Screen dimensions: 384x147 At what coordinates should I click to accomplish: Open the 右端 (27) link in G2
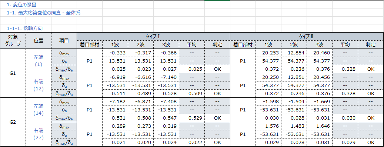(x=39, y=134)
